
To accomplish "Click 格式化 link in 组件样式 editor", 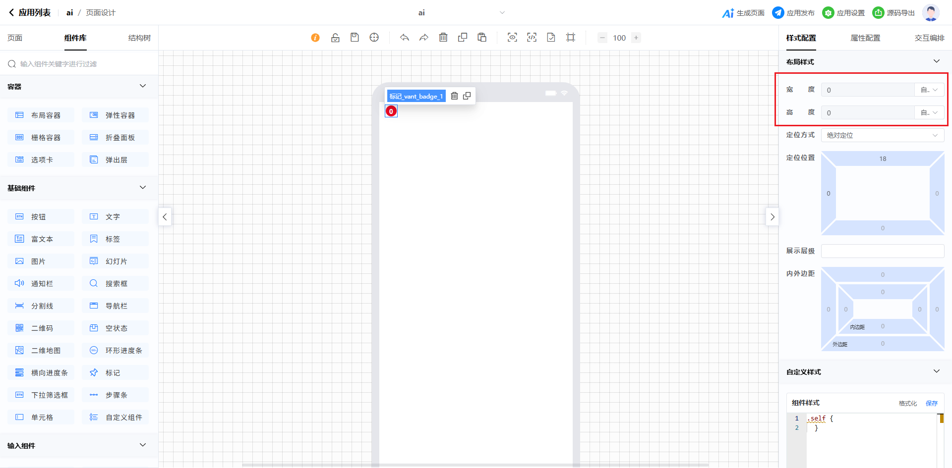I will coord(907,404).
